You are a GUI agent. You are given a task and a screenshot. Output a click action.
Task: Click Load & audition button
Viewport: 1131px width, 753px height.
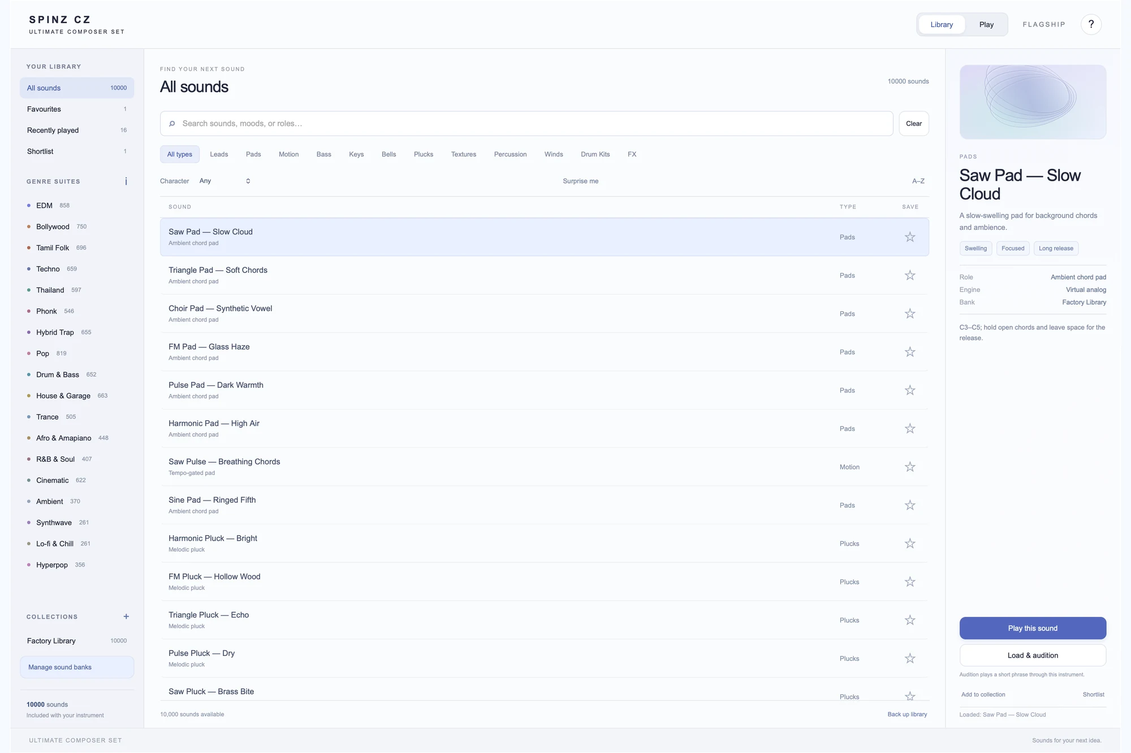coord(1033,655)
